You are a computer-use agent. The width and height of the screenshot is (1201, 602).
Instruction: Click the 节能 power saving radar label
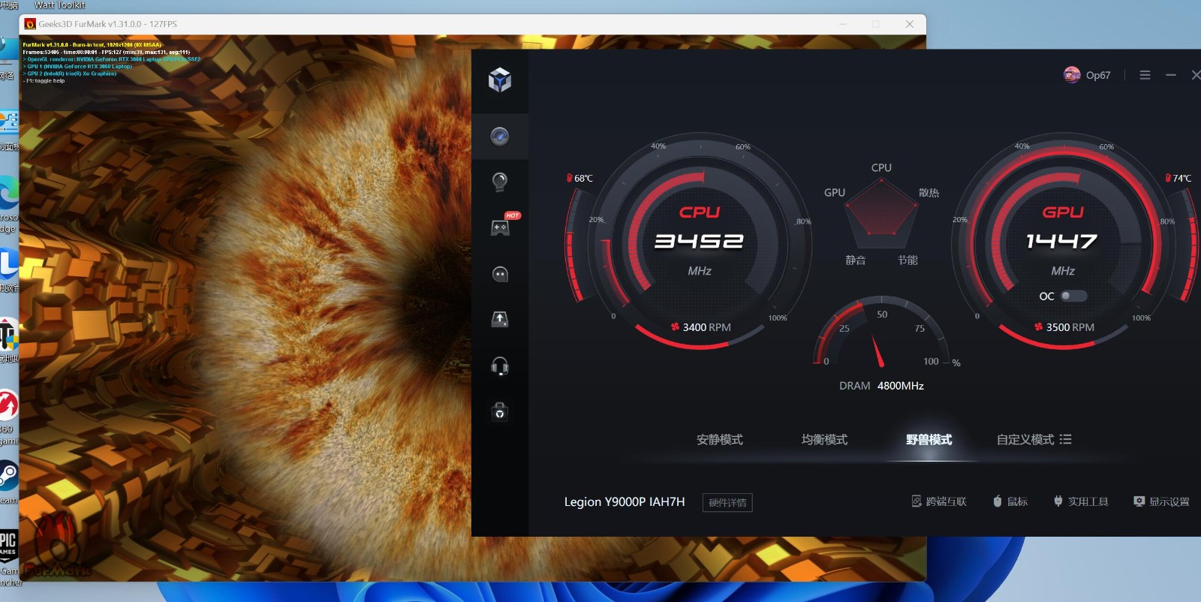(x=908, y=260)
